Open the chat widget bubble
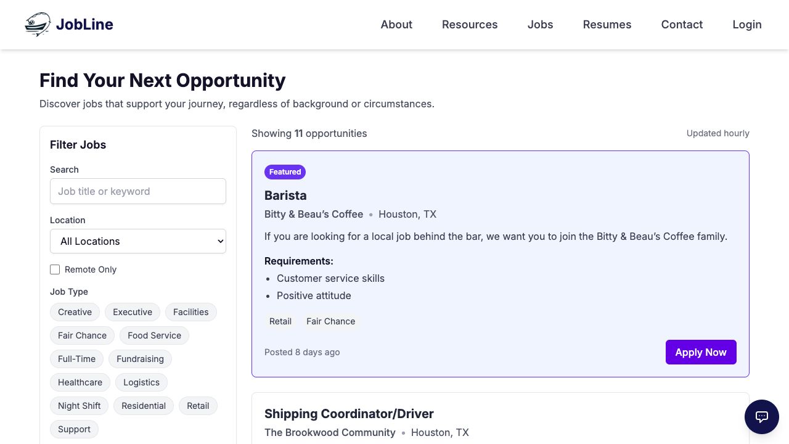 tap(762, 417)
